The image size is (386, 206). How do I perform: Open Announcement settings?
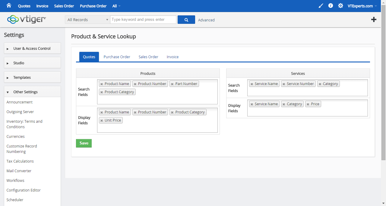(20, 102)
